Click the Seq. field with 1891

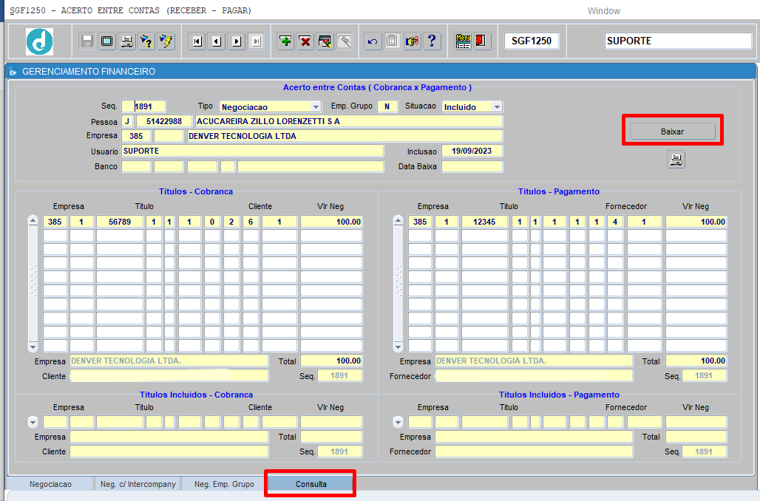click(x=143, y=106)
